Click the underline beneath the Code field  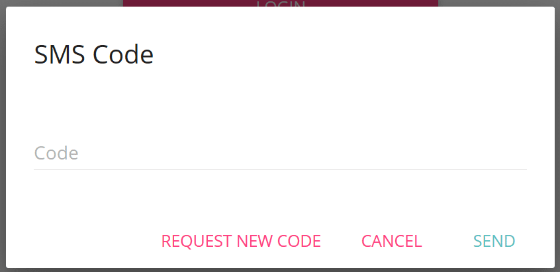(280, 169)
